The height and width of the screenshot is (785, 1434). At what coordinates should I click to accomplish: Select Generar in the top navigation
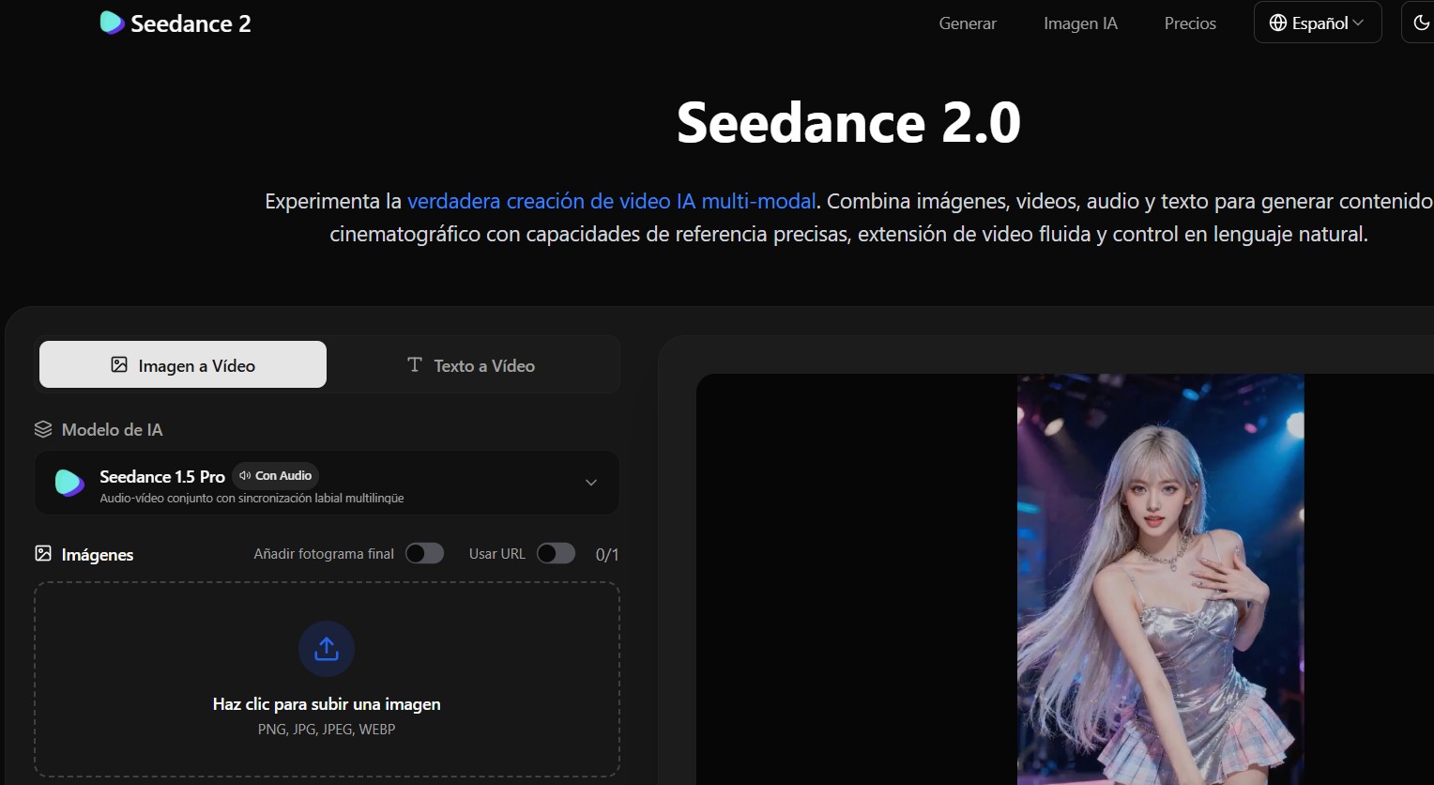pyautogui.click(x=968, y=23)
